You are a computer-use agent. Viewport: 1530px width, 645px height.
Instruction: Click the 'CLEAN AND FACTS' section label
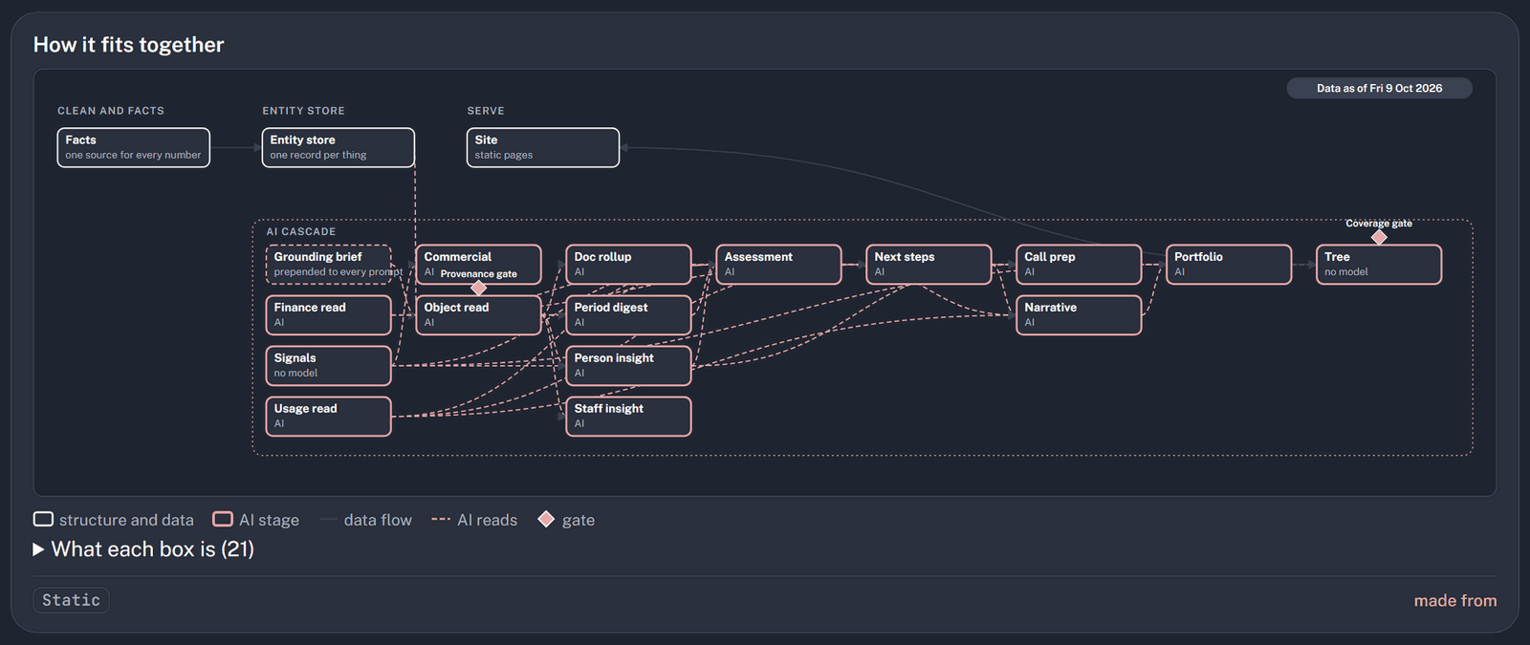click(x=111, y=111)
